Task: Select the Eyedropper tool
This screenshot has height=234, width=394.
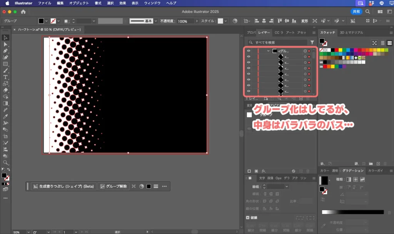Action: tap(5, 116)
